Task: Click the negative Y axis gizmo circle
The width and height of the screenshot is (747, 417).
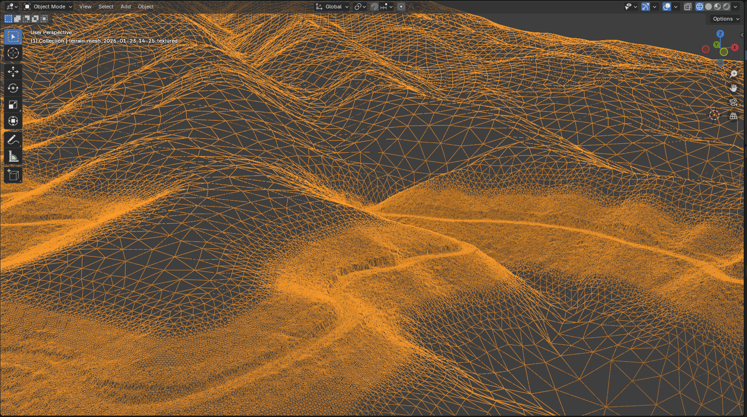Action: tap(724, 52)
